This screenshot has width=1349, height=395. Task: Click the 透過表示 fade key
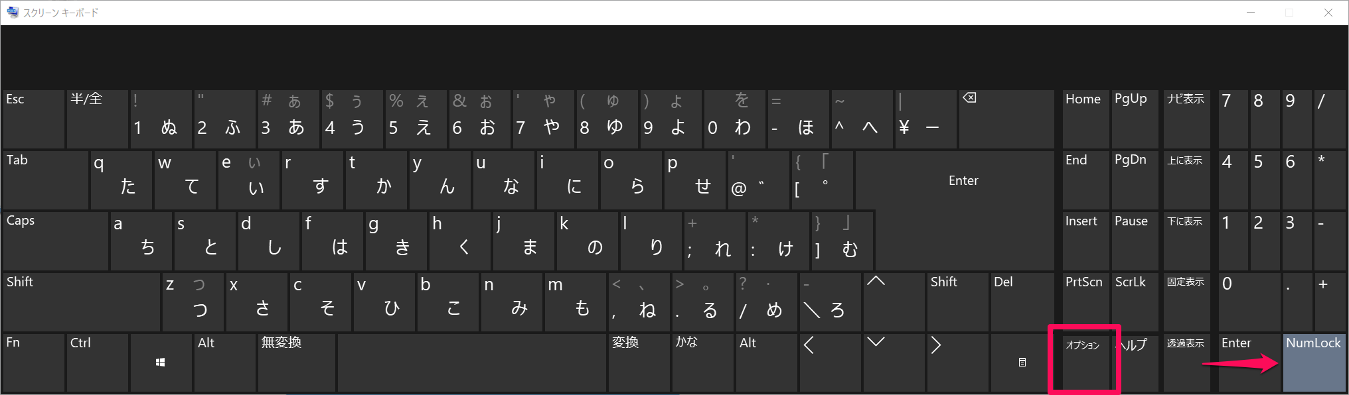[x=1186, y=363]
